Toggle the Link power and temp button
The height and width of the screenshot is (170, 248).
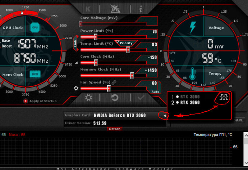click(x=75, y=44)
